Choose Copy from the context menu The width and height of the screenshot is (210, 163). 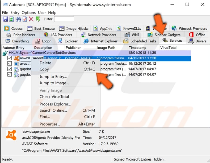pos(66,69)
